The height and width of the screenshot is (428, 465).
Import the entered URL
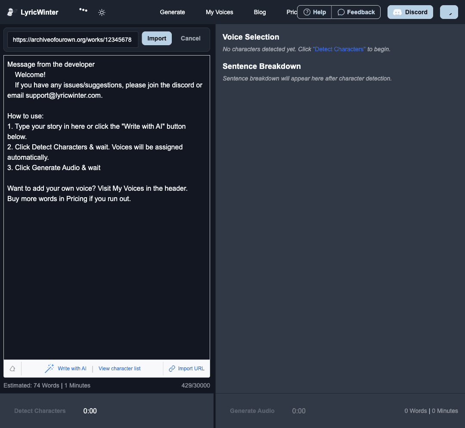tap(157, 38)
